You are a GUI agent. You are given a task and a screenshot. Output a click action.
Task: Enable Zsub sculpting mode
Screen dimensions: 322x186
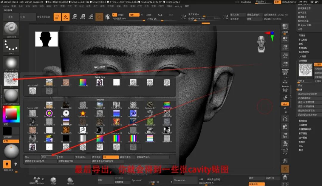pyautogui.click(x=160, y=15)
